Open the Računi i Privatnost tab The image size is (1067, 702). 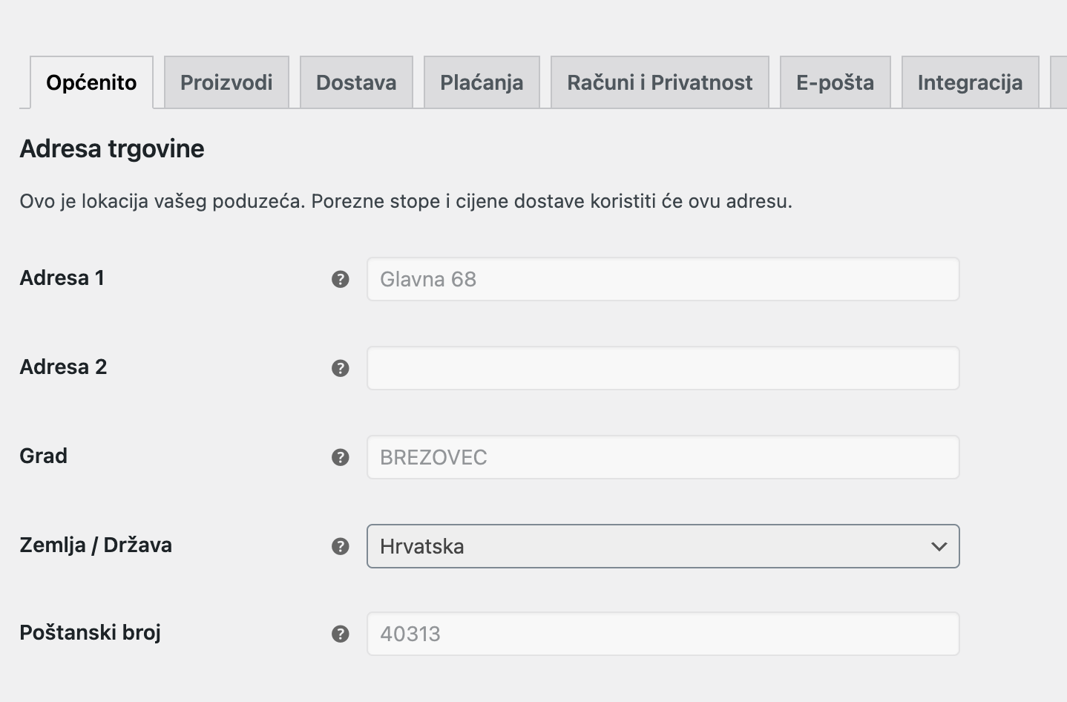click(659, 82)
